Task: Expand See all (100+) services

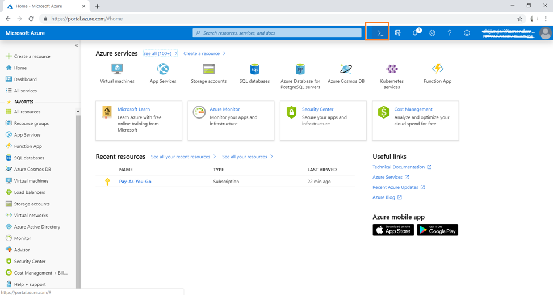Action: [157, 53]
